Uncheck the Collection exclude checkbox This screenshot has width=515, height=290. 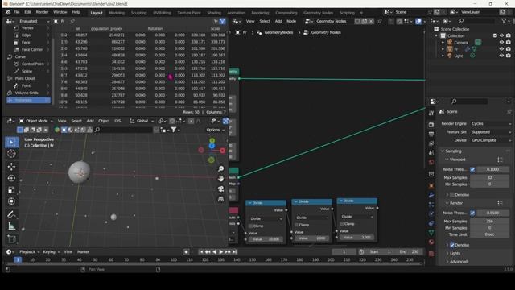495,35
